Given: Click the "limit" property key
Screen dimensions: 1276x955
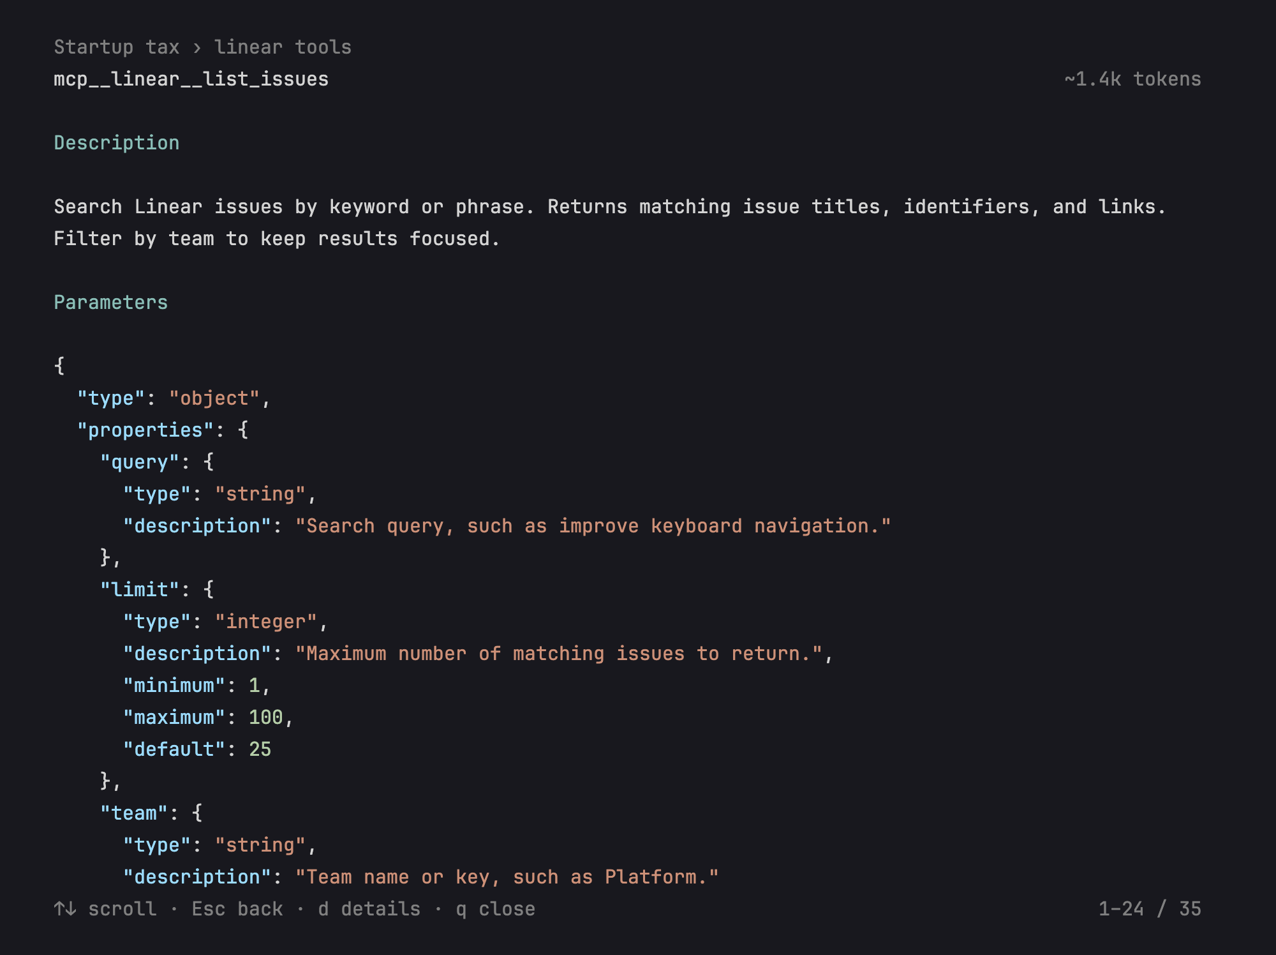Looking at the screenshot, I should (140, 590).
